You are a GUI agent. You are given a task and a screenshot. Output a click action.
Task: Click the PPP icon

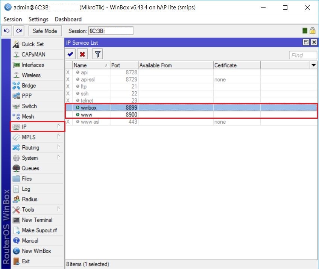16,96
